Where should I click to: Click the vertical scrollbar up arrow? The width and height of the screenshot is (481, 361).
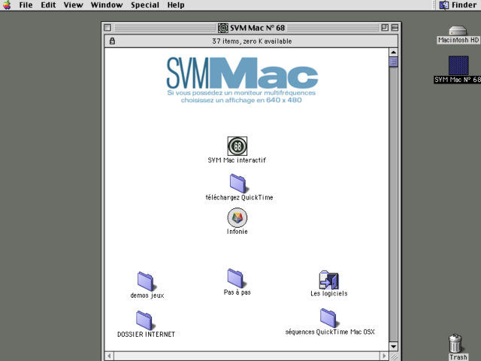(x=393, y=52)
